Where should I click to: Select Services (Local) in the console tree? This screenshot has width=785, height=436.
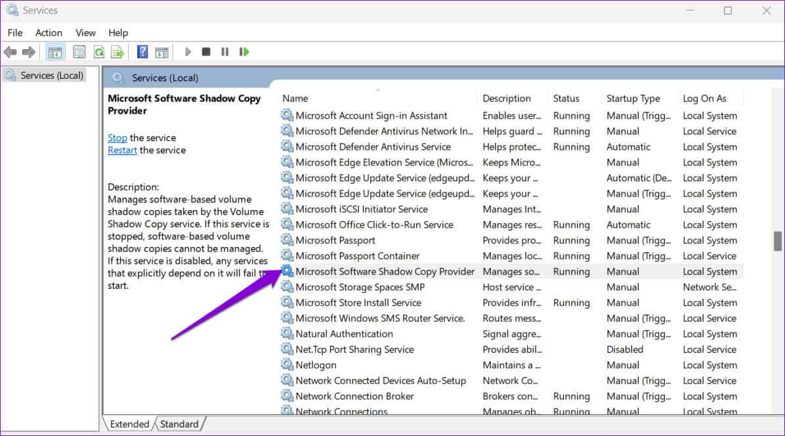click(52, 75)
